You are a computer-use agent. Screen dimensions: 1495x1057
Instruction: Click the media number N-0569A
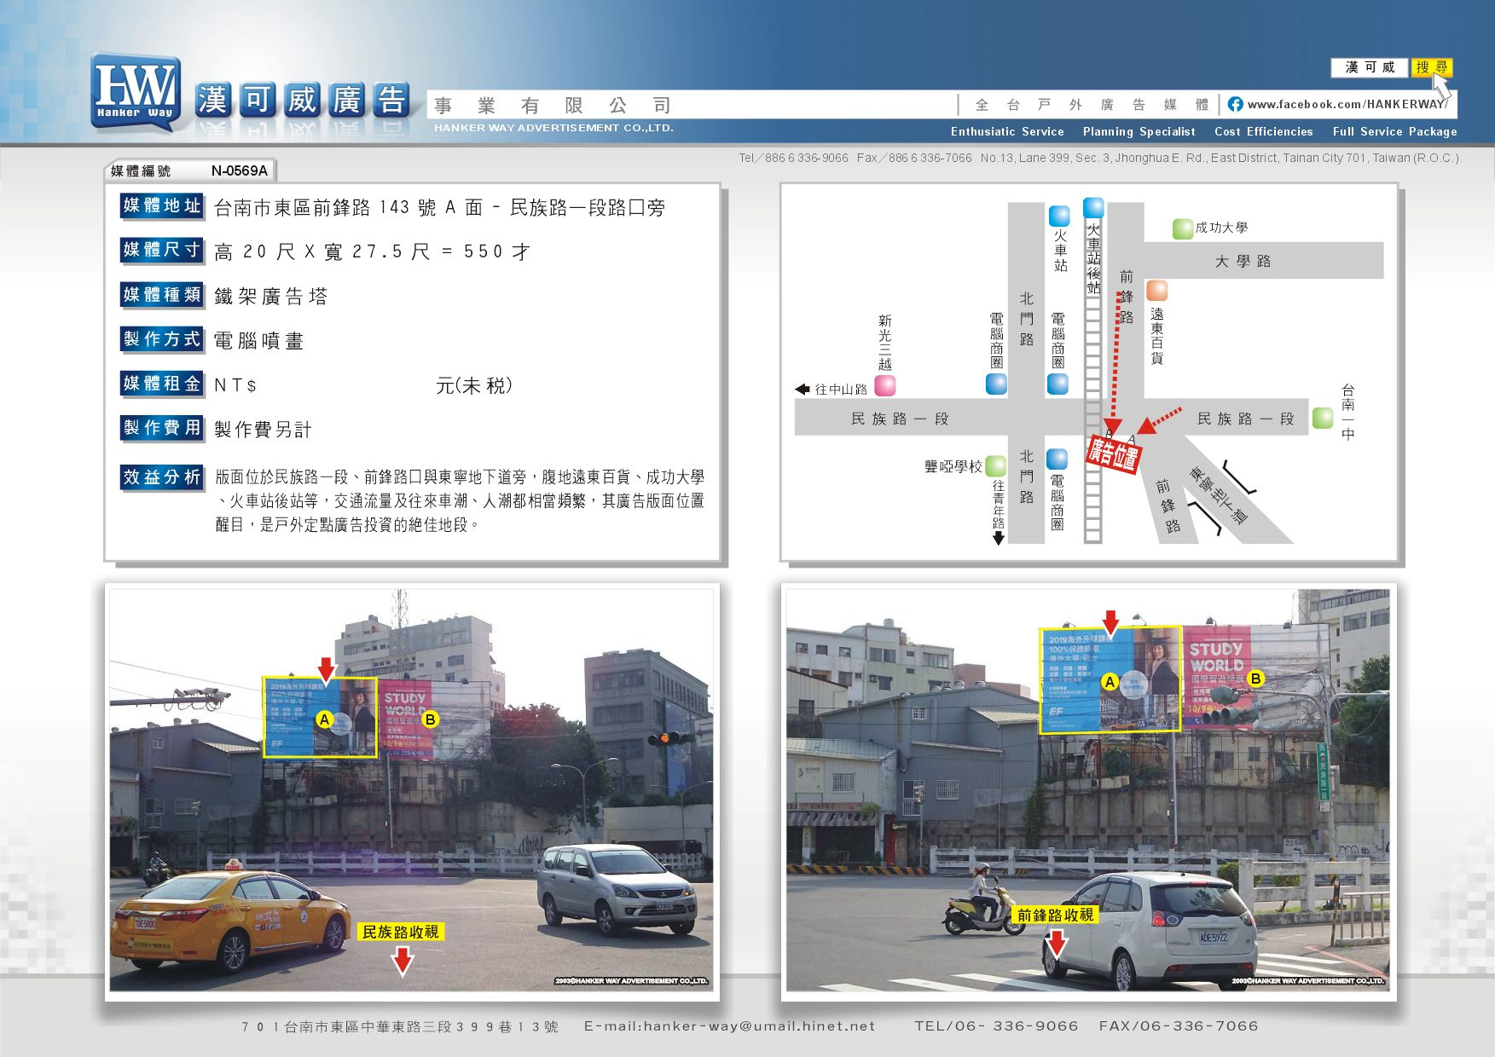[x=240, y=170]
